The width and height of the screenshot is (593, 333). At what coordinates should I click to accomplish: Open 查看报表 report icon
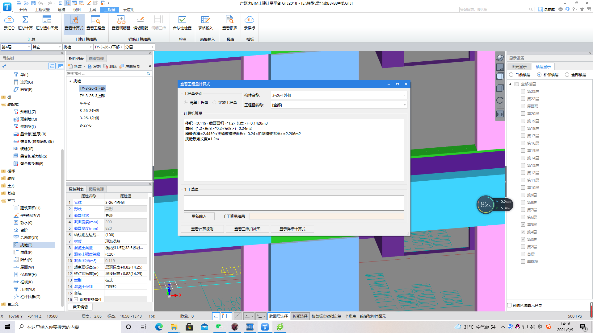(x=230, y=20)
